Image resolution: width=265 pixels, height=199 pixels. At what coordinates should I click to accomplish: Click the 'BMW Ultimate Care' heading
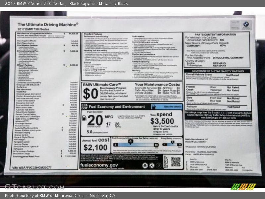point(102,85)
